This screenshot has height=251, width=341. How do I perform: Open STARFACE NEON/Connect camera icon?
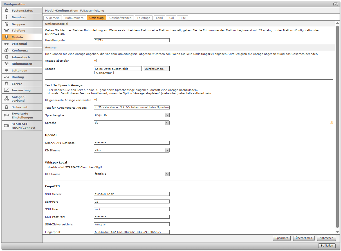point(6,125)
